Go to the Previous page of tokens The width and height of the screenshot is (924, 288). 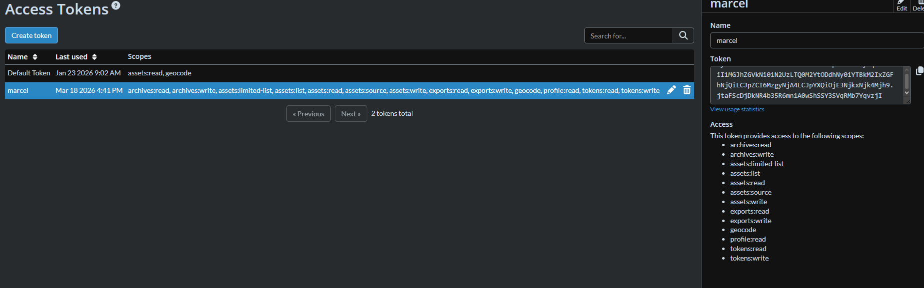tap(308, 114)
